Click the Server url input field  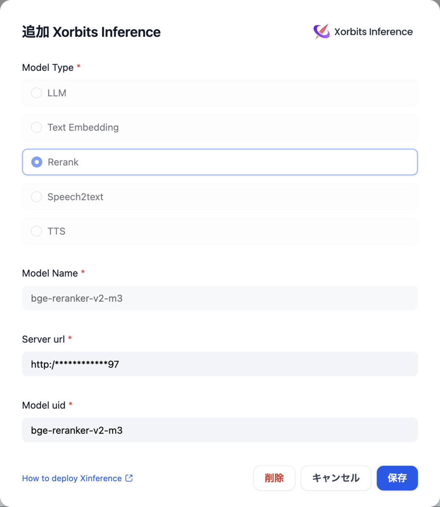(220, 364)
